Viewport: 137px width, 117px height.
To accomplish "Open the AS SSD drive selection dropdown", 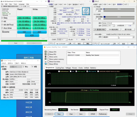I will pyautogui.click(x=12, y=6).
